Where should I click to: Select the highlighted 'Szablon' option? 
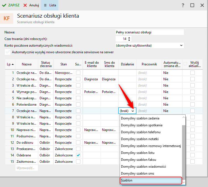(151, 180)
